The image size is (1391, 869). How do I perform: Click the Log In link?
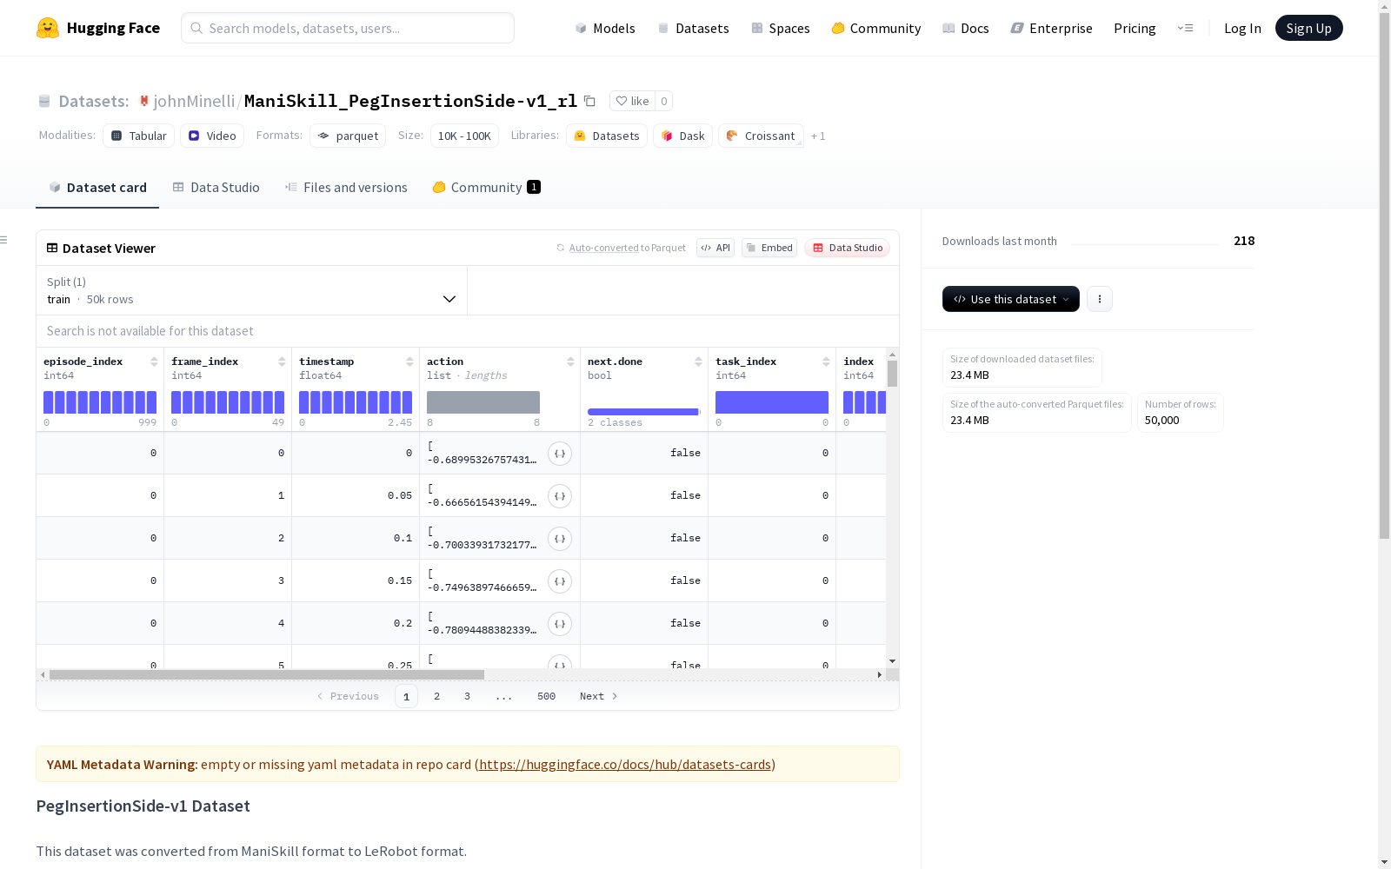pos(1242,29)
